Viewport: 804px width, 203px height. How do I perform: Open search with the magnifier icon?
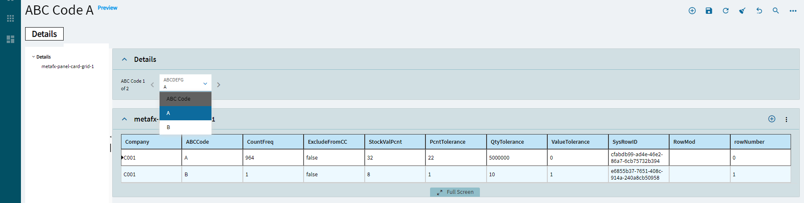776,11
